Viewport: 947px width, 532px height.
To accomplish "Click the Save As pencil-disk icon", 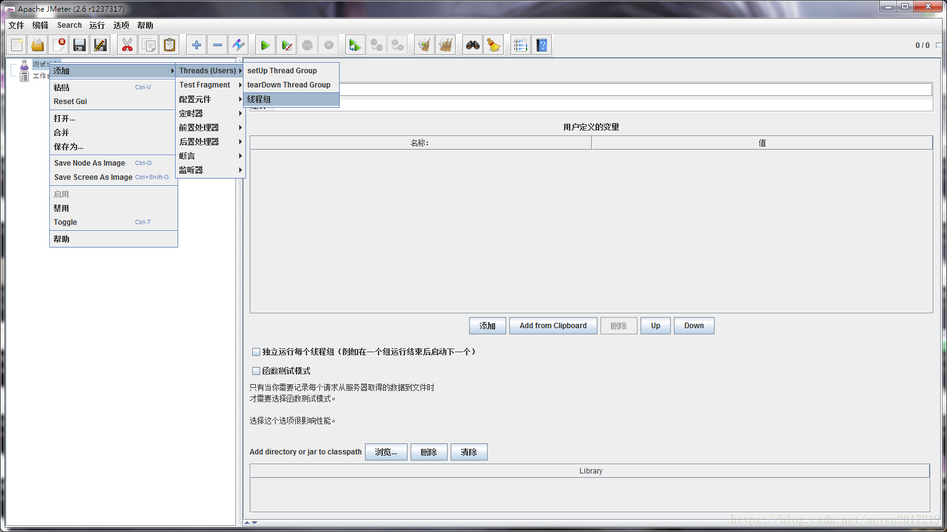I will pyautogui.click(x=100, y=45).
